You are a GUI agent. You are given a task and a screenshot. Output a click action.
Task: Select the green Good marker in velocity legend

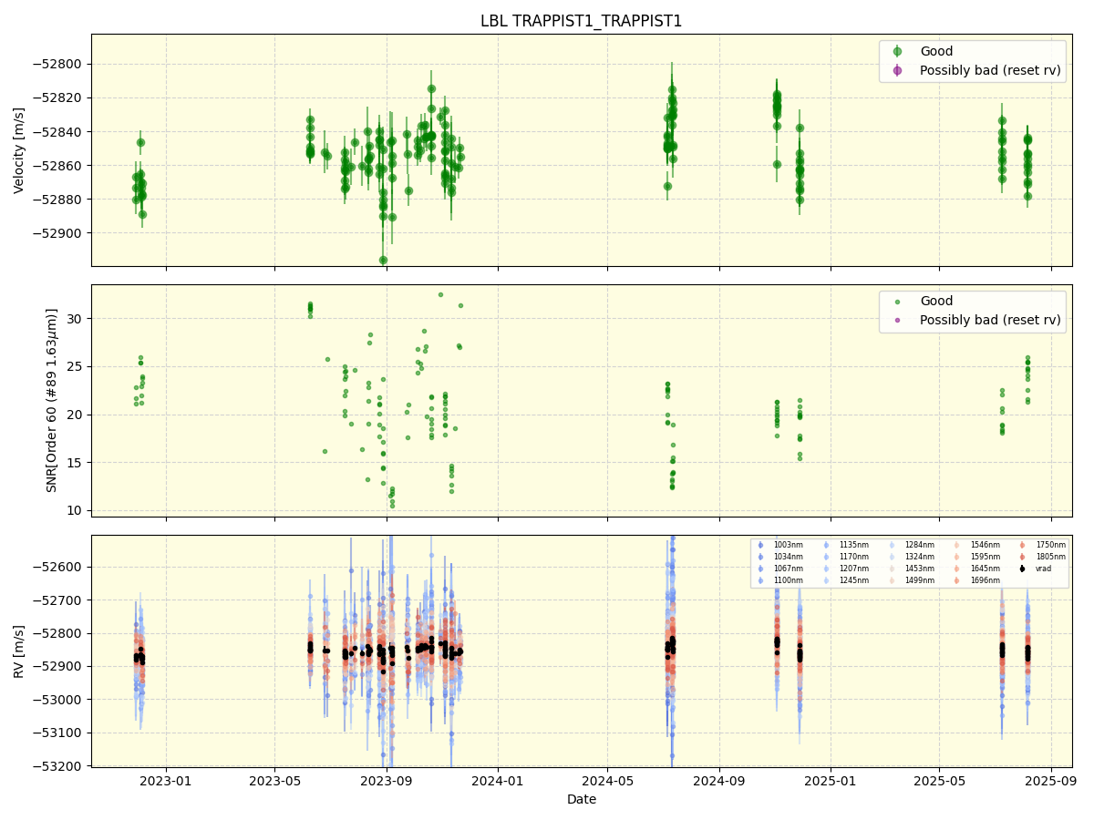897,52
